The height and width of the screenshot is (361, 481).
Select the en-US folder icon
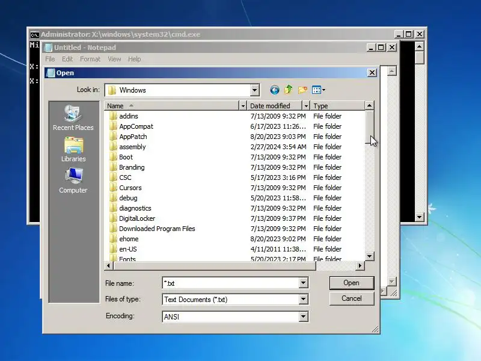coord(114,249)
